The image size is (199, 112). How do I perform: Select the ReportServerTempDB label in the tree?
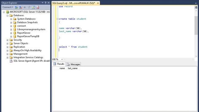[x=28, y=36]
